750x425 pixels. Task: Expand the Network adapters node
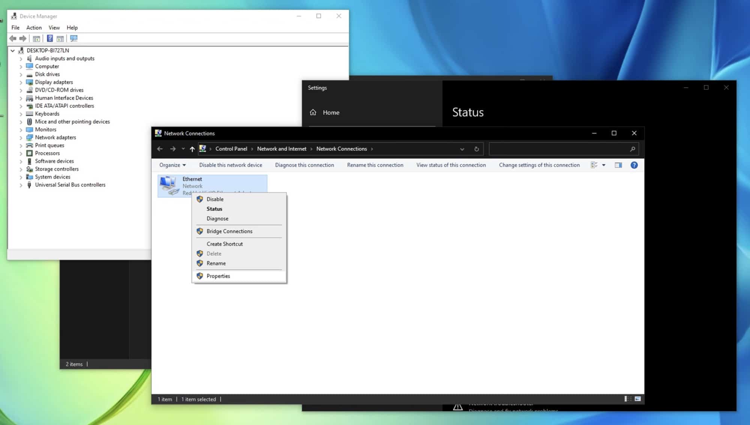click(x=21, y=138)
